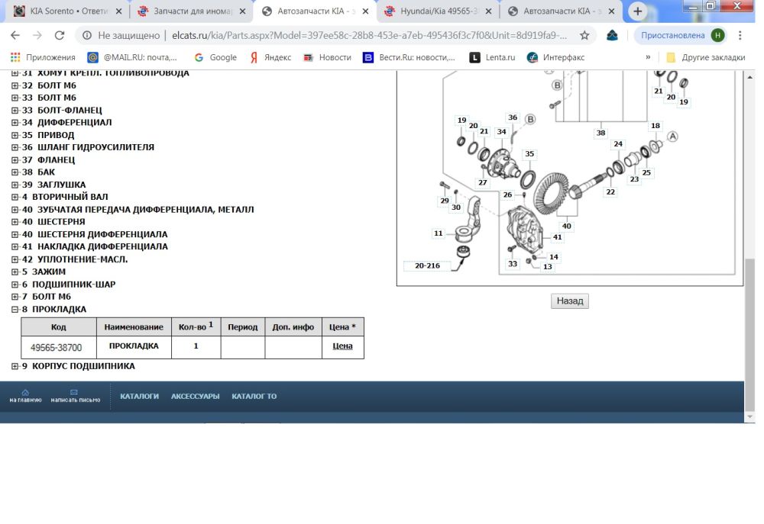The height and width of the screenshot is (524, 764).
Task: Click the page vertical scrollbar
Action: [x=749, y=336]
